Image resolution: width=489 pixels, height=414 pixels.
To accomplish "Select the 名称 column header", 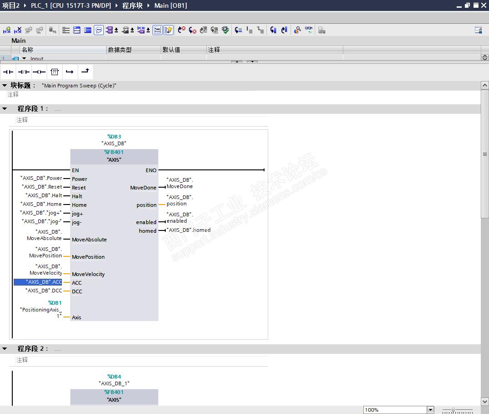I will 63,50.
